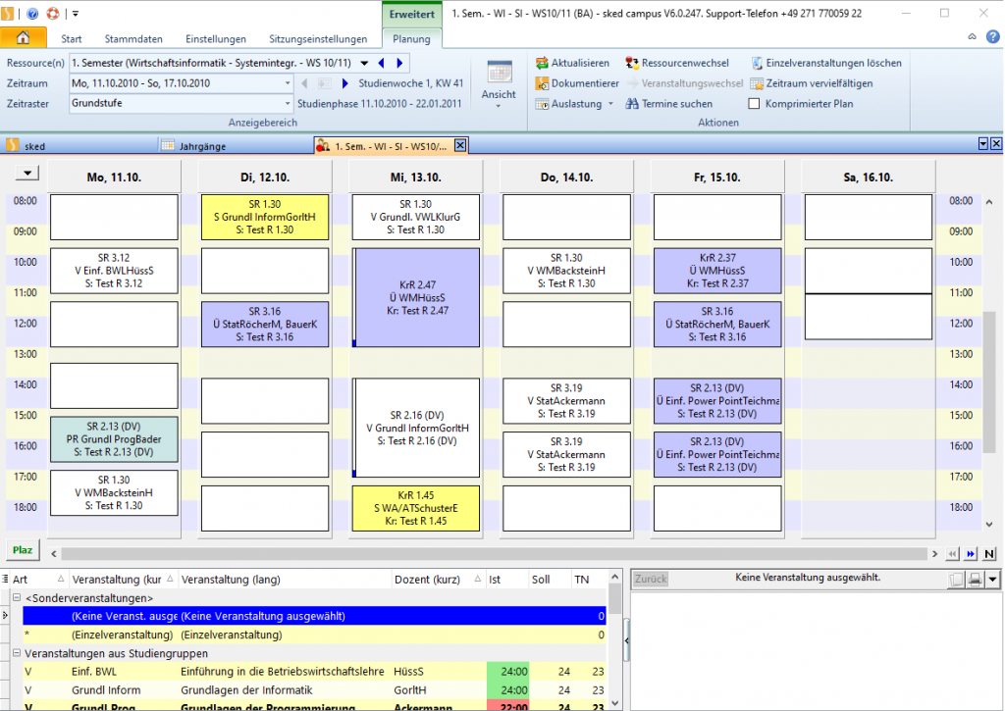This screenshot has width=1005, height=711.
Task: Select the yellow S Grundl Inform block on Tuesday
Action: [264, 217]
